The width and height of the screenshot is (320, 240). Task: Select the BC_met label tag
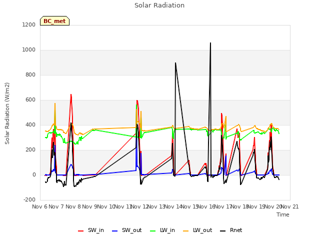[54, 21]
